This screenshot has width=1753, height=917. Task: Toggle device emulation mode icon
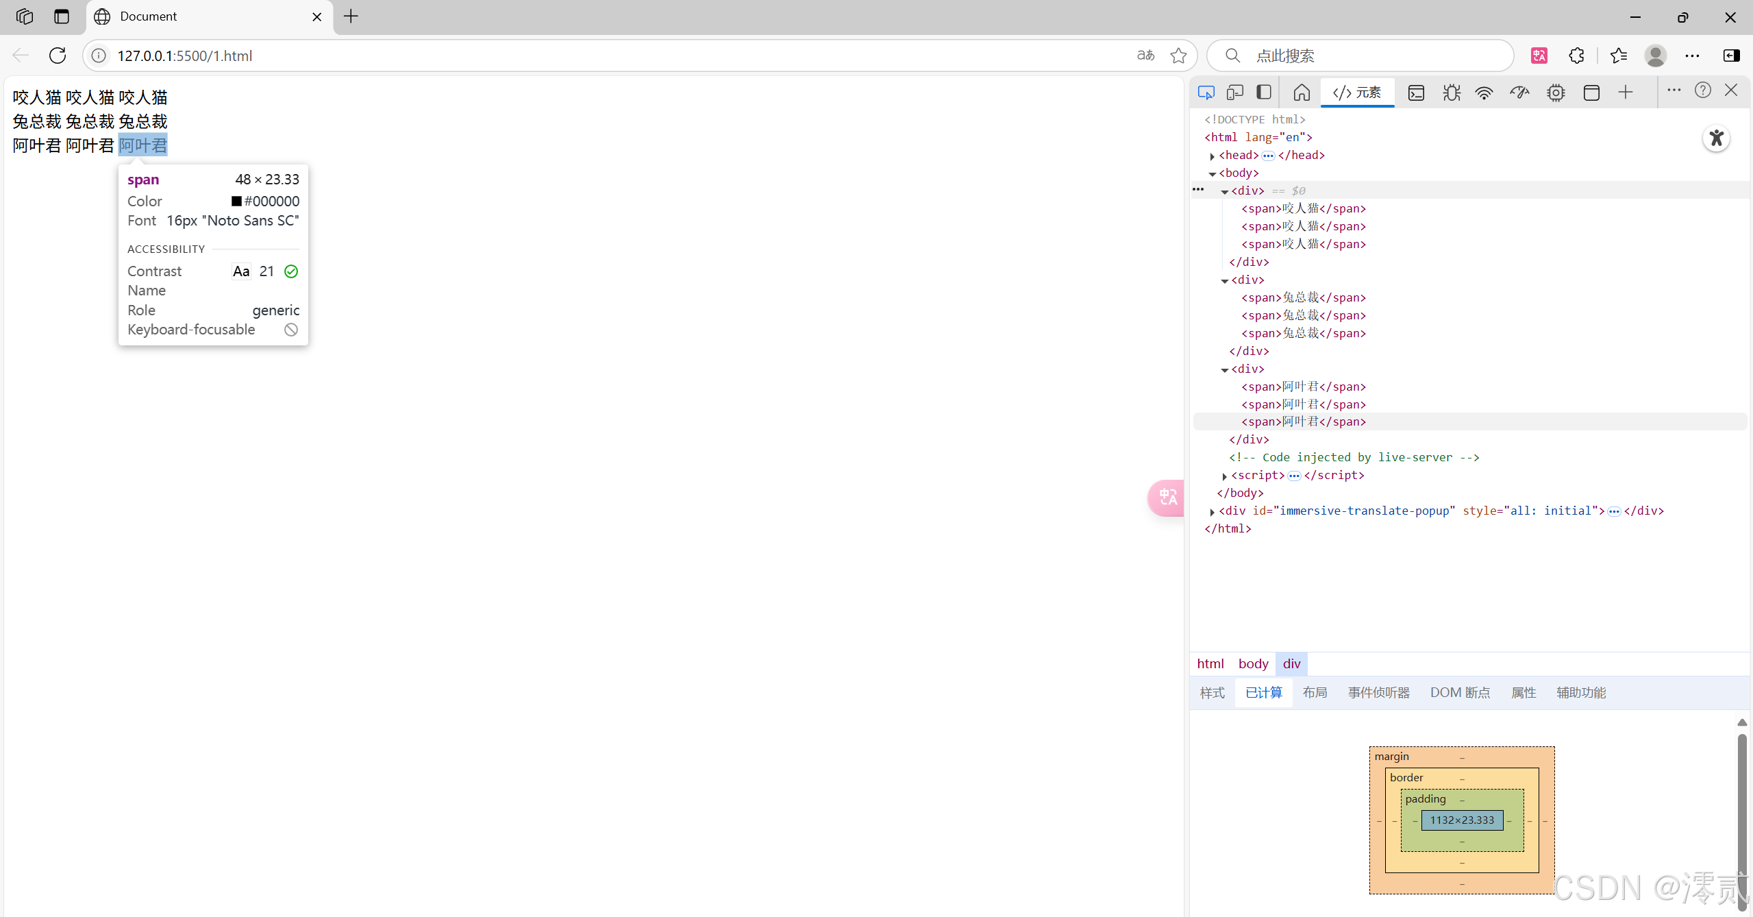pyautogui.click(x=1235, y=93)
